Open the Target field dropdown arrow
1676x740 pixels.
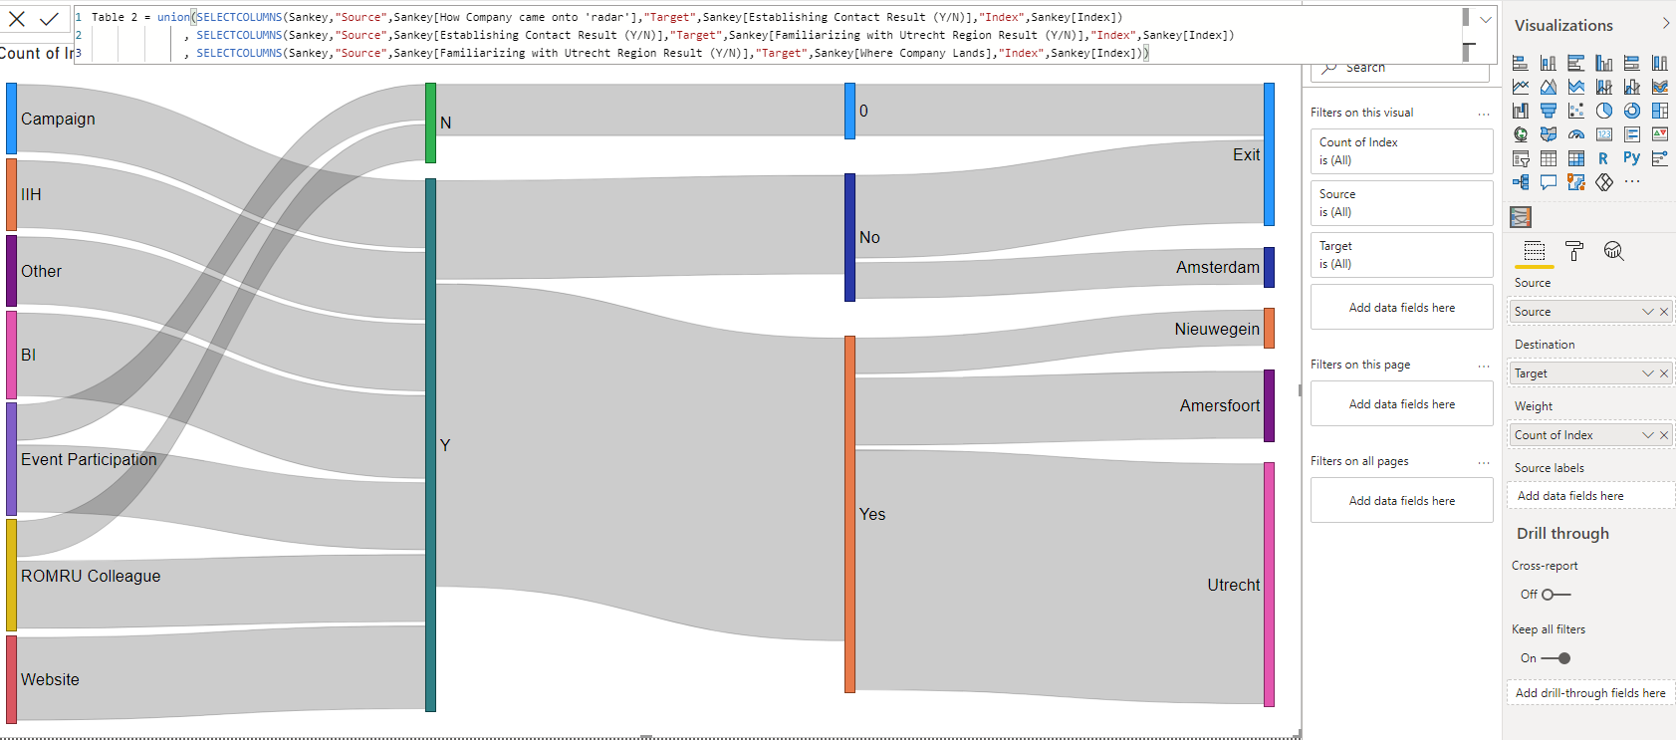1648,373
